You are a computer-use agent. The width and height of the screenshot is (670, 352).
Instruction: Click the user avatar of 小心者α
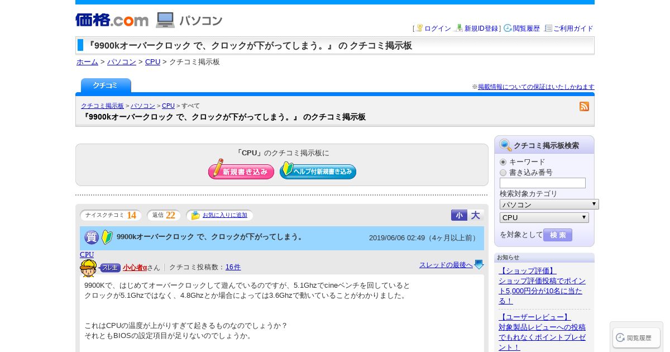[88, 268]
